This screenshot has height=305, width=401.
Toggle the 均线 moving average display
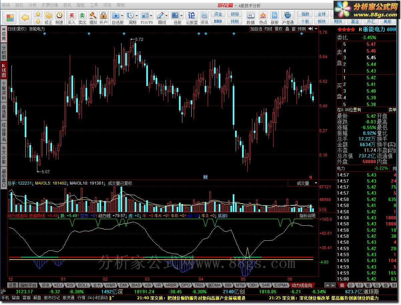(268, 29)
